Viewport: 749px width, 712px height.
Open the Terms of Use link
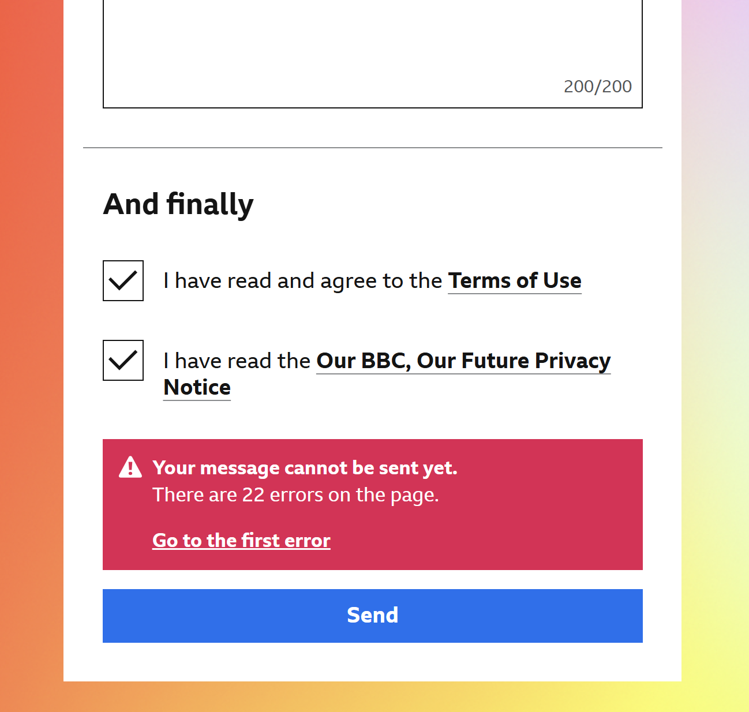(514, 281)
